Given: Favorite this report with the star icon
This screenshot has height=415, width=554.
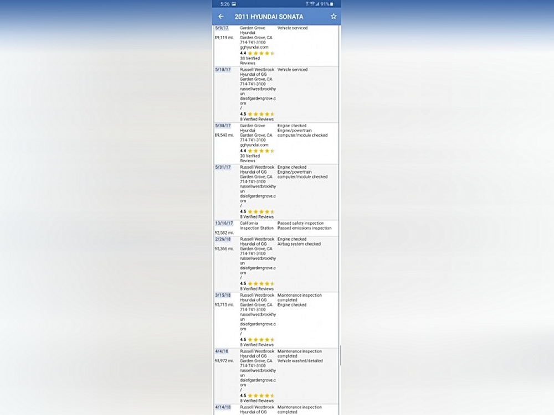Looking at the screenshot, I should [x=334, y=17].
